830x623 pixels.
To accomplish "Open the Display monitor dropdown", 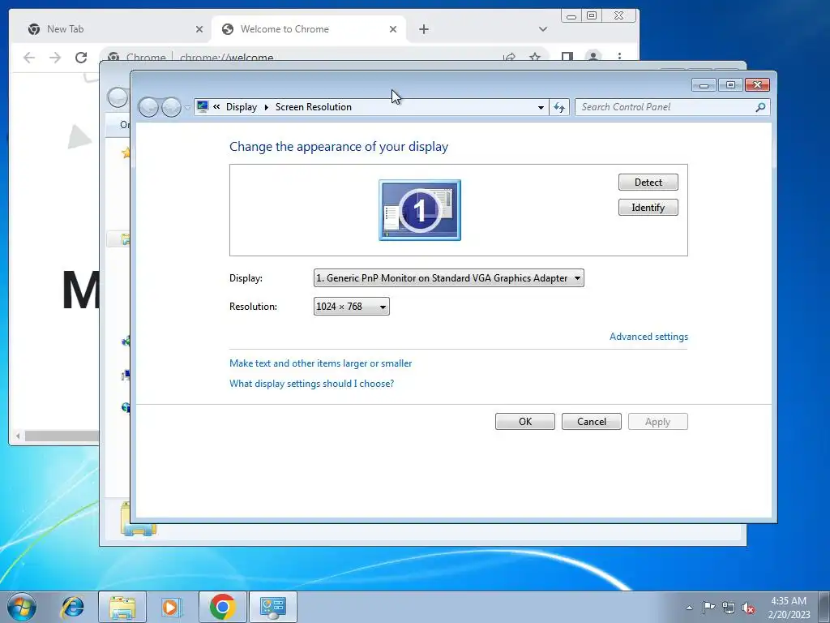I will tap(448, 278).
